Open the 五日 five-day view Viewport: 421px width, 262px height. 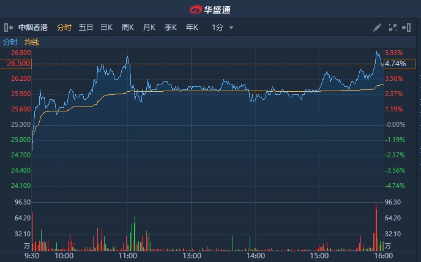[86, 28]
